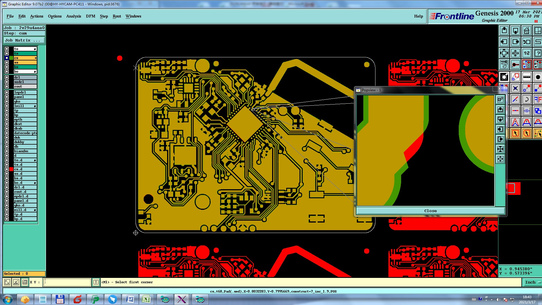Open the Analysis menu
This screenshot has height=305, width=542.
[73, 16]
